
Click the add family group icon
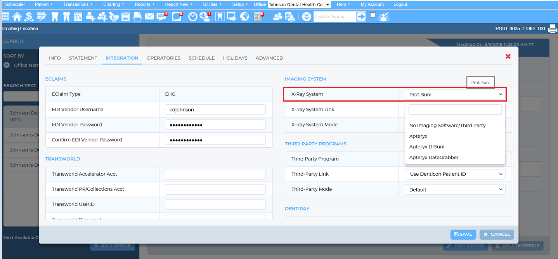(x=102, y=17)
